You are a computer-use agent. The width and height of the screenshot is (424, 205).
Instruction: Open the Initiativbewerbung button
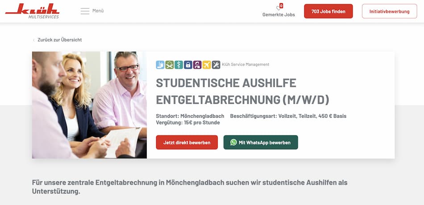click(x=389, y=11)
